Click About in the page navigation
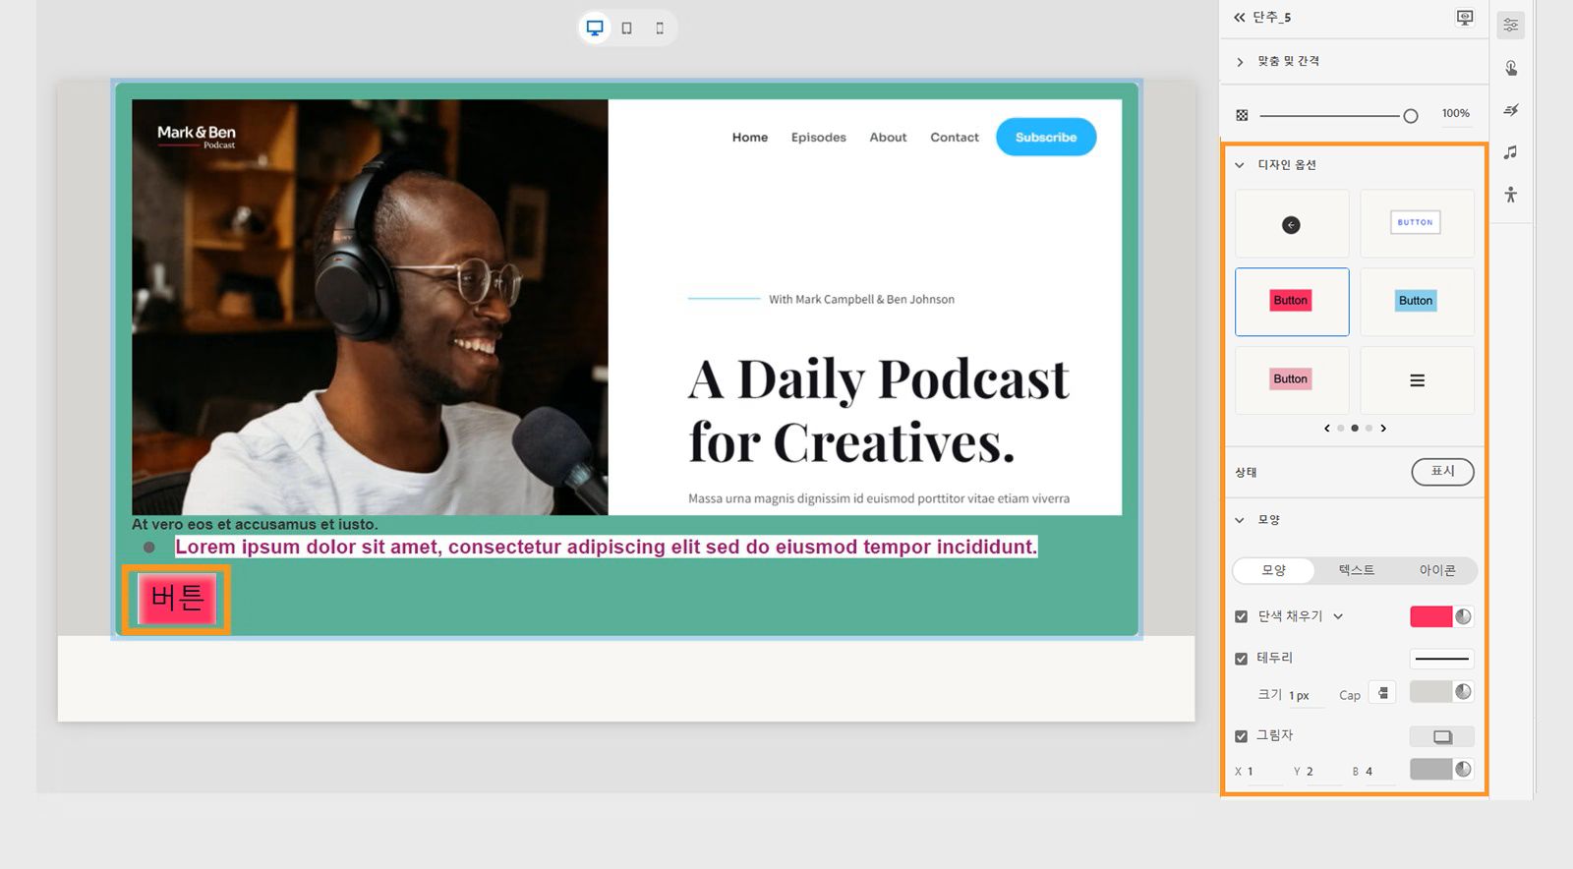The height and width of the screenshot is (869, 1573). tap(888, 138)
